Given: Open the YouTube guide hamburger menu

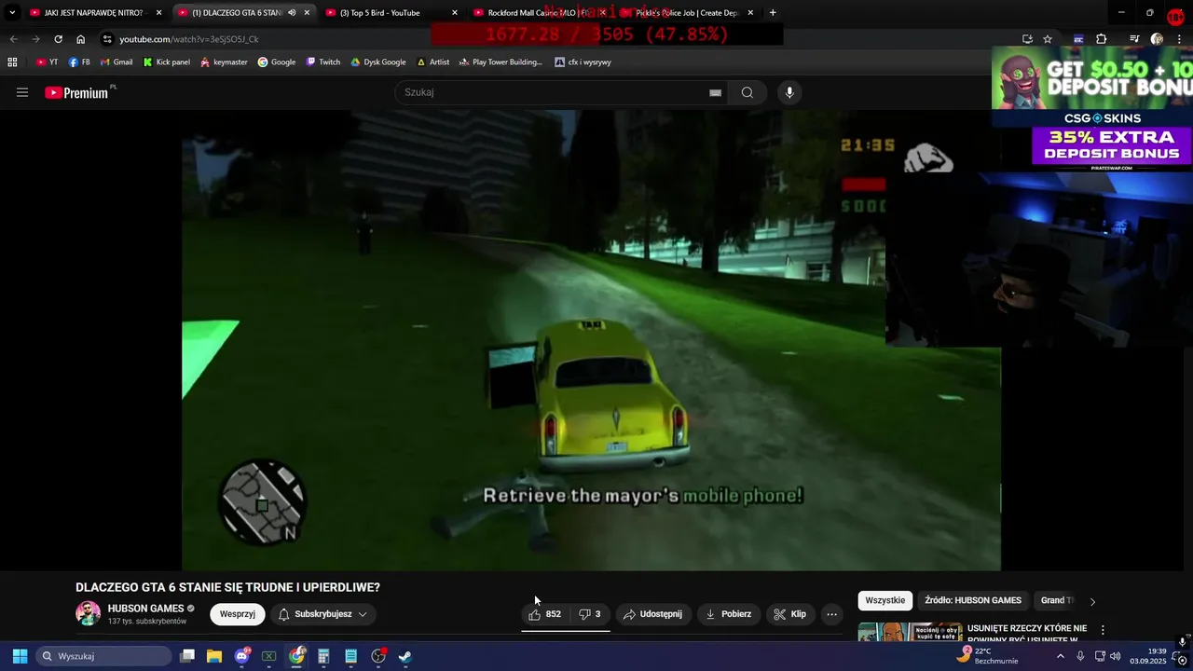Looking at the screenshot, I should (22, 92).
